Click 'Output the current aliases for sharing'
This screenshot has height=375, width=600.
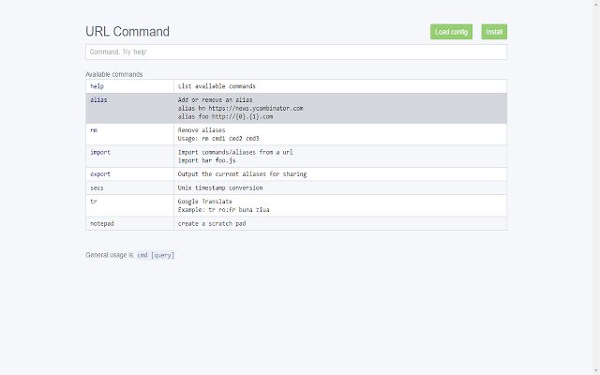242,174
